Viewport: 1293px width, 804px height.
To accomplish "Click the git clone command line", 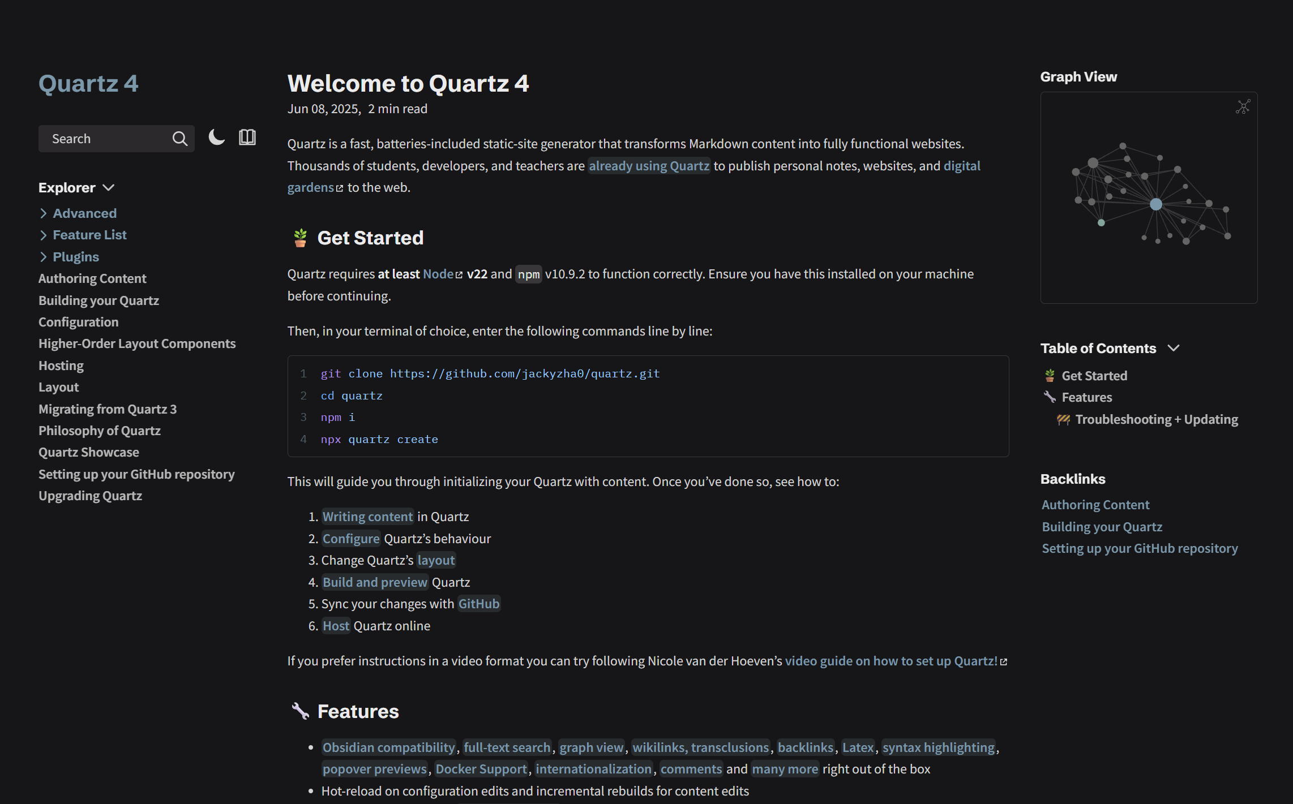I will pos(490,373).
